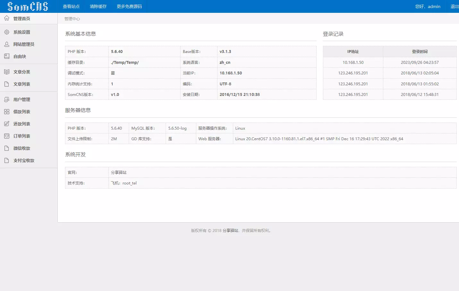Click the document icon for 文章列表
This screenshot has width=459, height=291.
pos(7,84)
